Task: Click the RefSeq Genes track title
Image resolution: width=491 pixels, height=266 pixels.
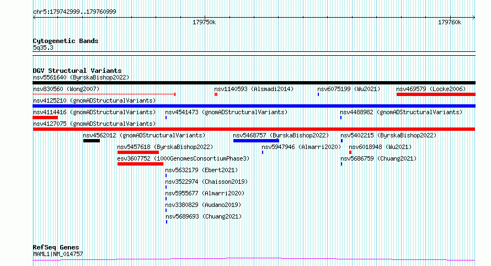Action: [x=56, y=248]
